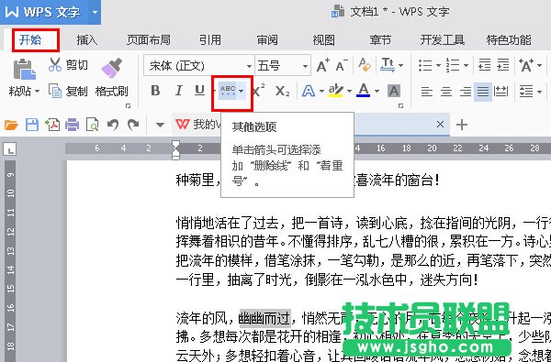Open the font size 五号 dropdown

tap(305, 66)
